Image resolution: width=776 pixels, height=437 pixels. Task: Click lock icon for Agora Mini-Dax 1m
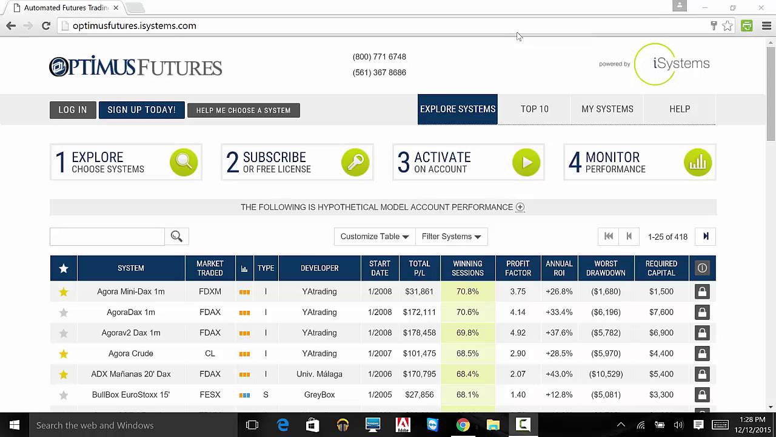(x=702, y=292)
